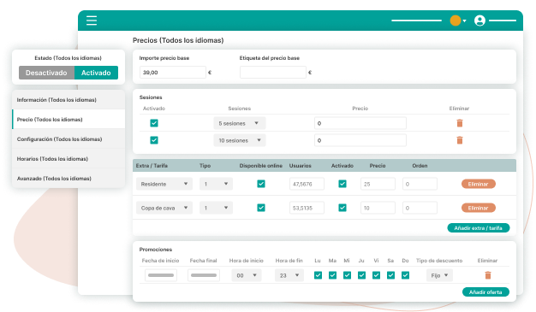
Task: Click the Importe precio base field
Action: point(173,73)
